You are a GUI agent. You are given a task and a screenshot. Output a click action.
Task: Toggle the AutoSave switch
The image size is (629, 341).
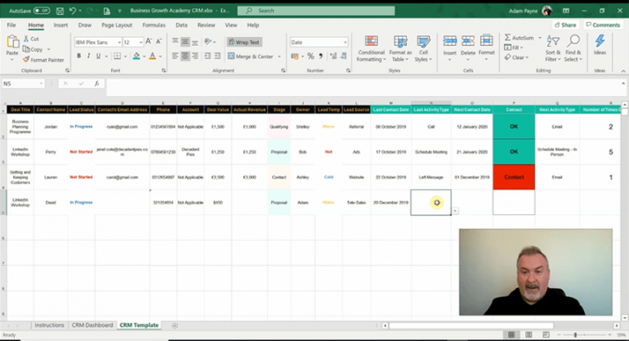point(41,11)
